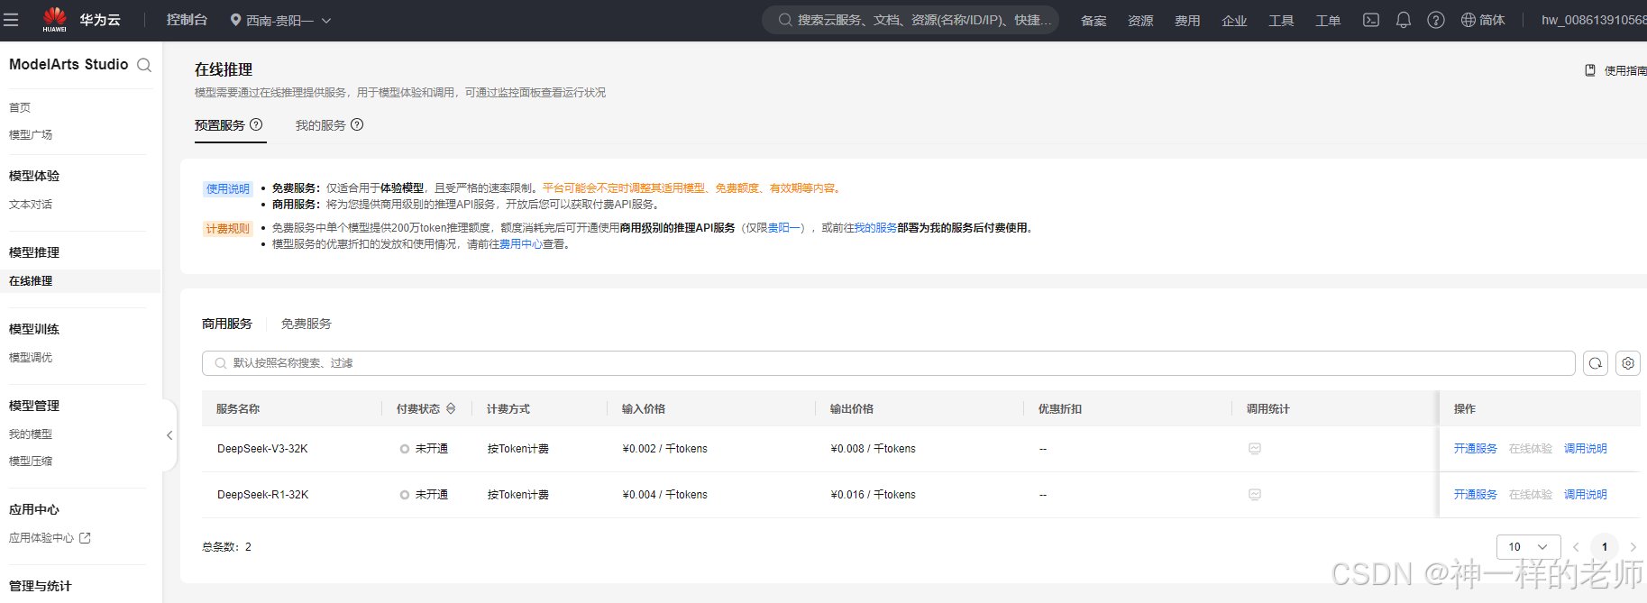Open 我的模型 in sidebar
This screenshot has width=1647, height=603.
click(31, 434)
